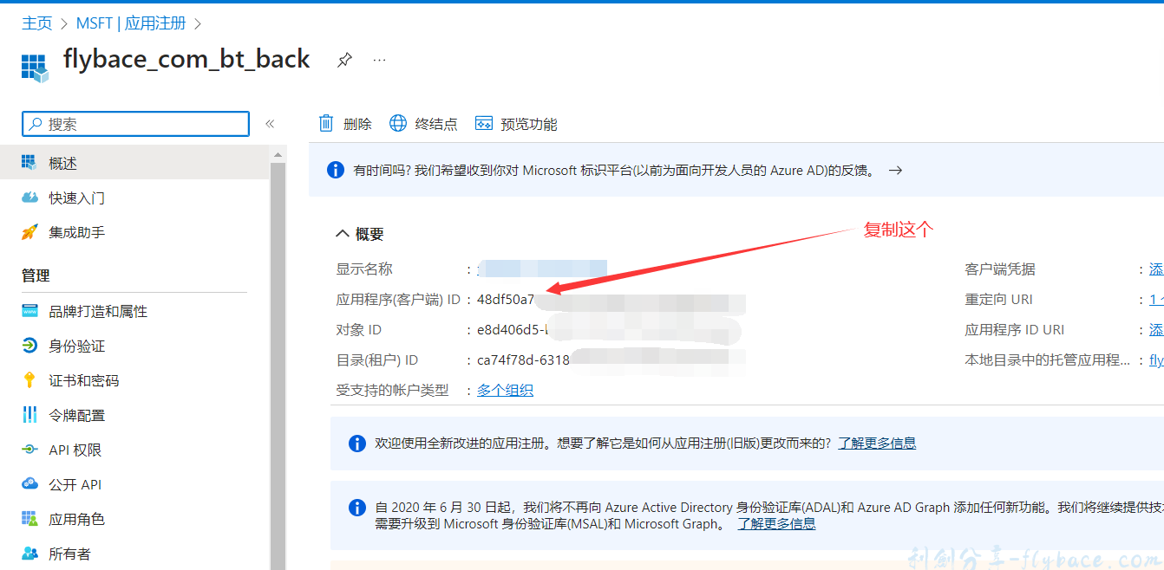Image resolution: width=1164 pixels, height=570 pixels.
Task: Go to MSFT | 应用注册 breadcrumb
Action: pyautogui.click(x=131, y=23)
